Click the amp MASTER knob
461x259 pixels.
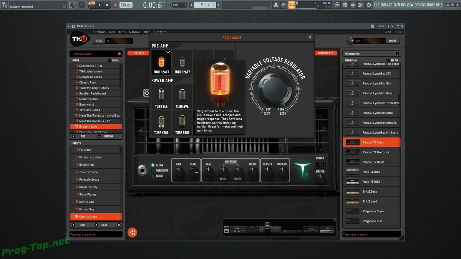[x=320, y=179]
